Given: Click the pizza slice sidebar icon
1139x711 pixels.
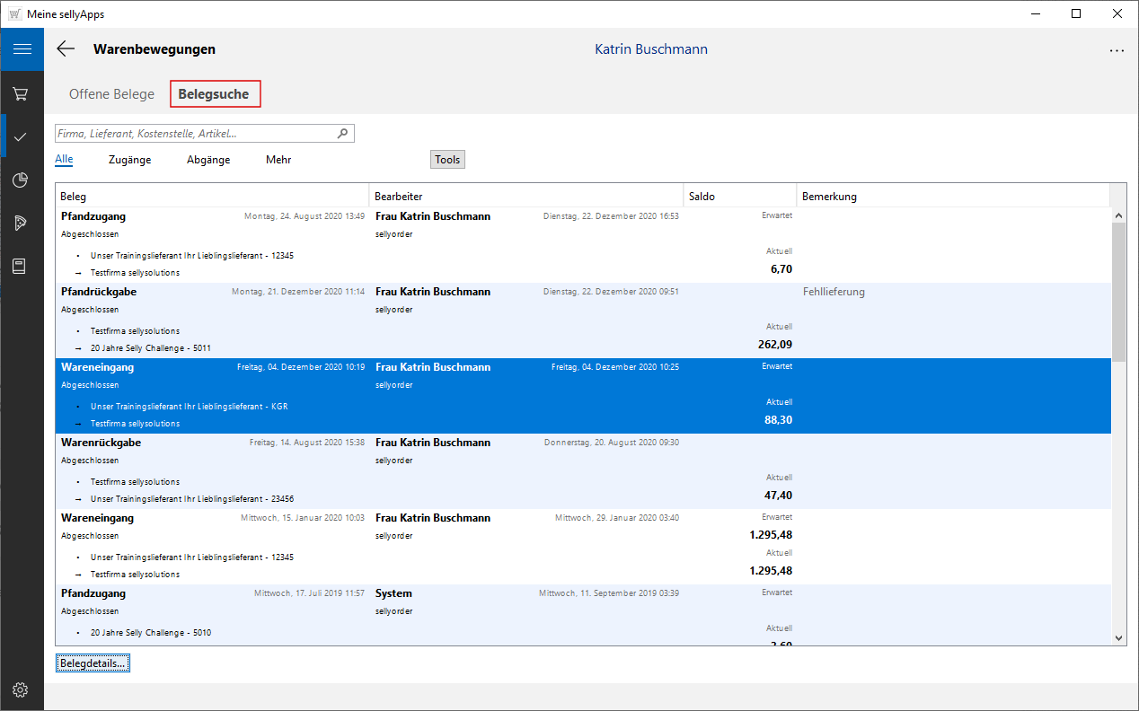Looking at the screenshot, I should 21,224.
